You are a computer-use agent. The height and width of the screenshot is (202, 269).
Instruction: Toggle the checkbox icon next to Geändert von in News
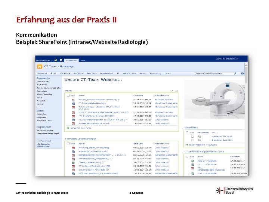tap(154, 95)
